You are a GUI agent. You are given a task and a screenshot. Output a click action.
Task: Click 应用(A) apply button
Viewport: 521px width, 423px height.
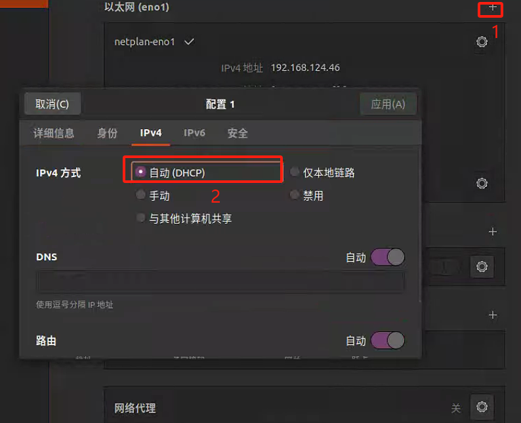pos(388,104)
